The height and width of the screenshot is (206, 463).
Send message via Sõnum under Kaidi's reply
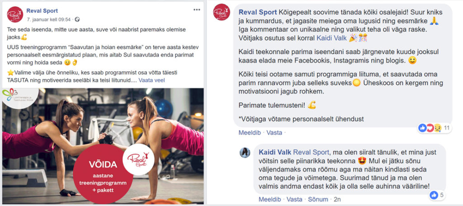coord(318,199)
